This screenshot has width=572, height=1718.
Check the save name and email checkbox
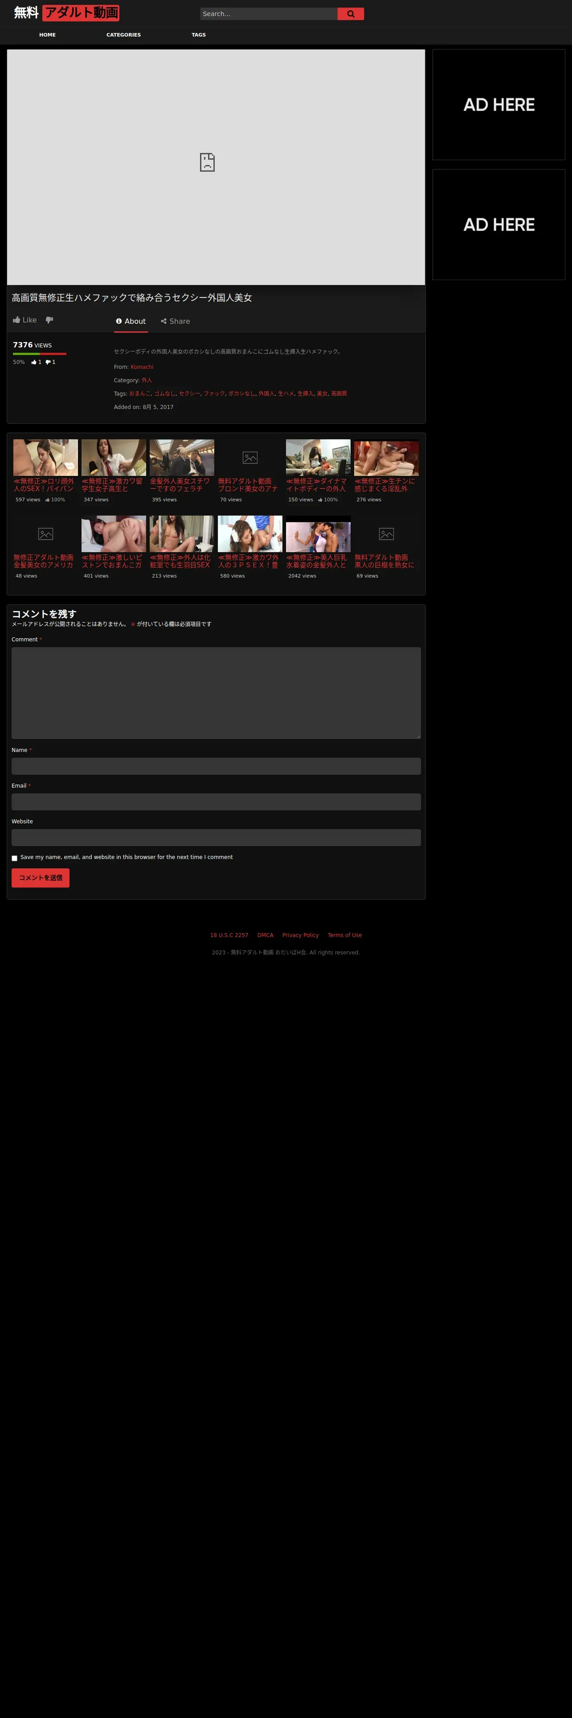(15, 859)
